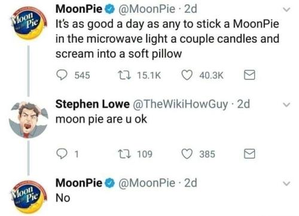Viewport: 299px width, 216px height.
Task: Open the 'No' reply tweet text
Action: point(63,198)
